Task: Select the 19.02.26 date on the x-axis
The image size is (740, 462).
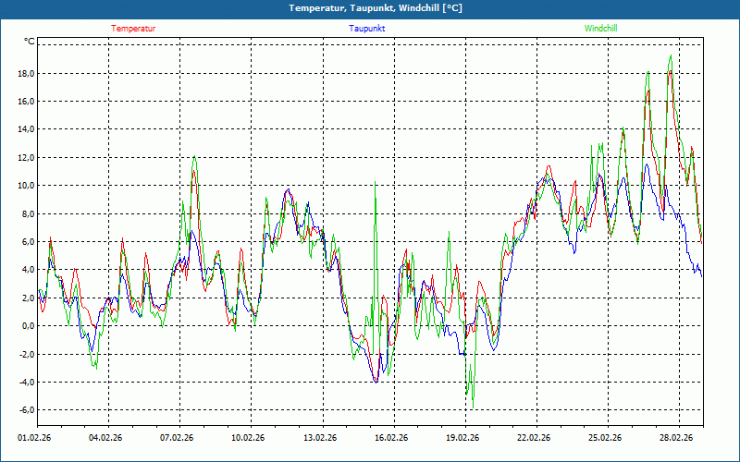Action: pyautogui.click(x=462, y=439)
